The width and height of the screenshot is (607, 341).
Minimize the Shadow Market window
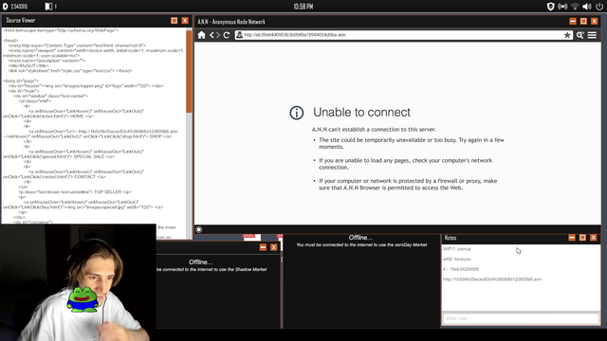pyautogui.click(x=263, y=247)
